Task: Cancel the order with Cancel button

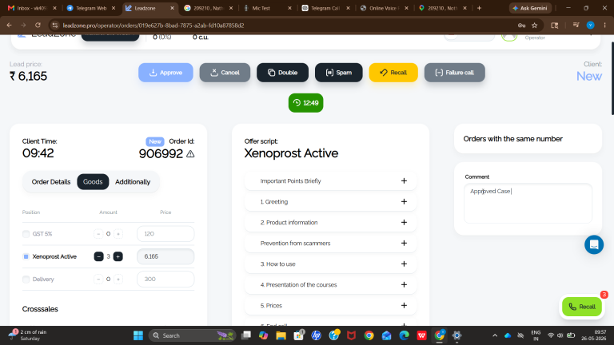Action: click(x=225, y=73)
